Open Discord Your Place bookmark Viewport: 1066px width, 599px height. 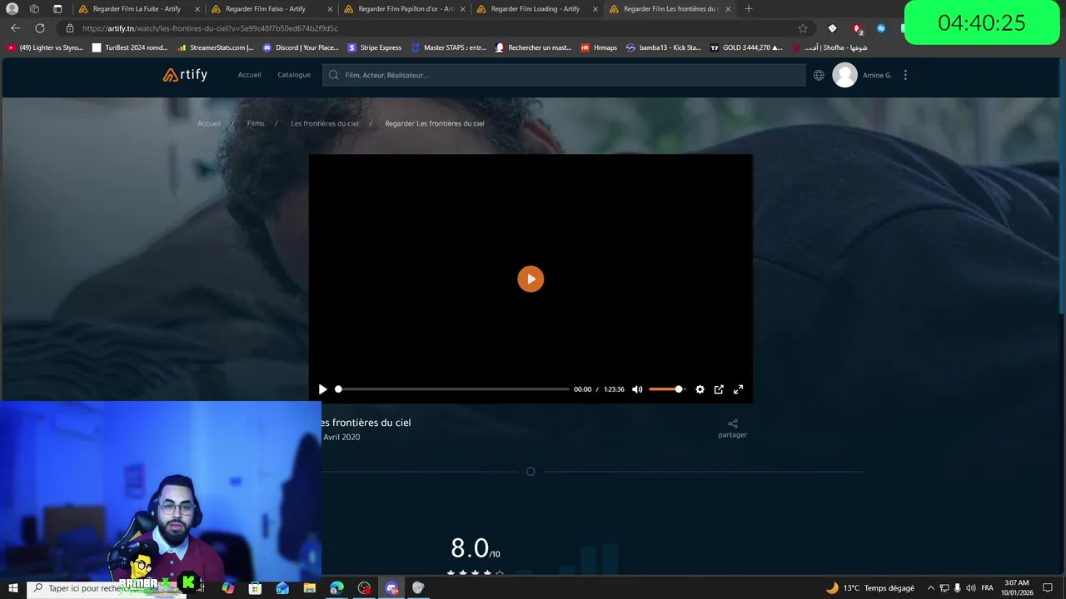tap(301, 47)
